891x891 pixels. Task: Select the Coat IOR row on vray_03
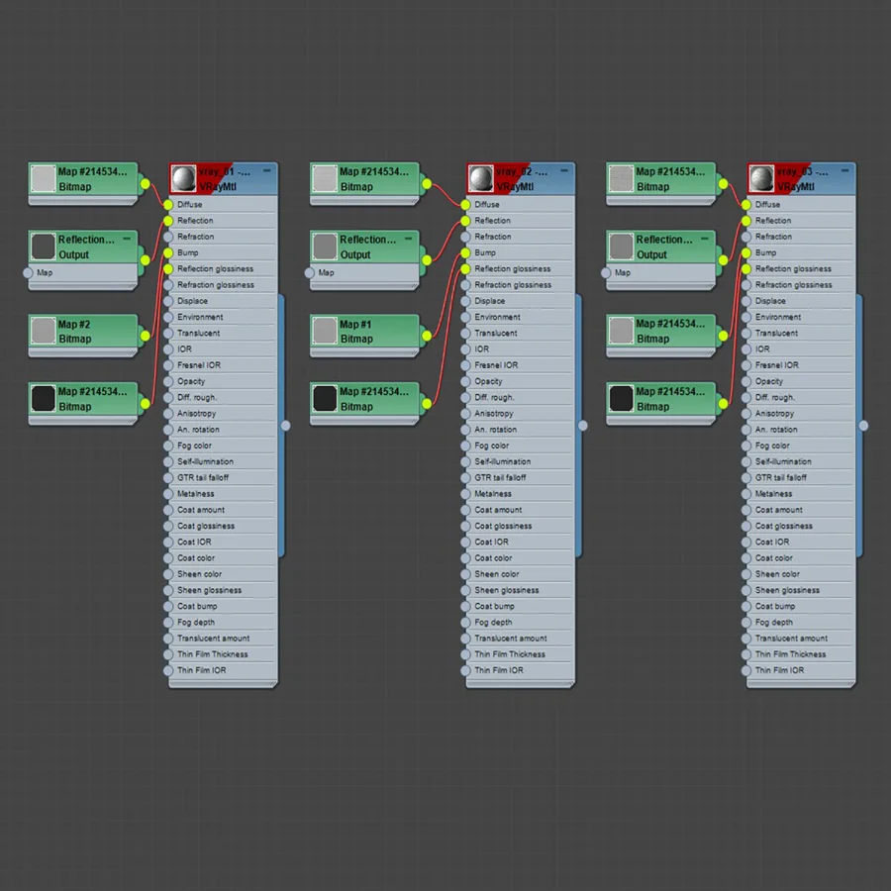801,543
